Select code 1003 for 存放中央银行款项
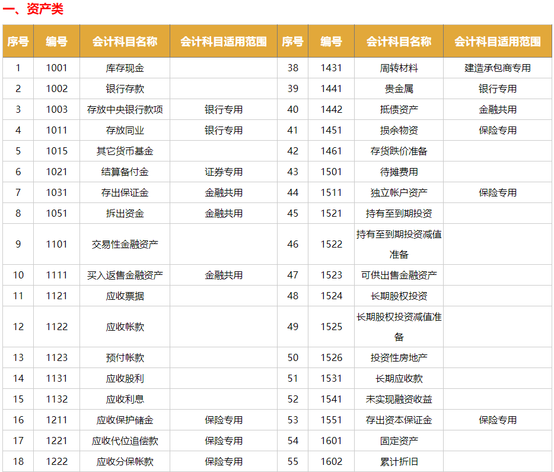The height and width of the screenshot is (472, 554). (56, 109)
